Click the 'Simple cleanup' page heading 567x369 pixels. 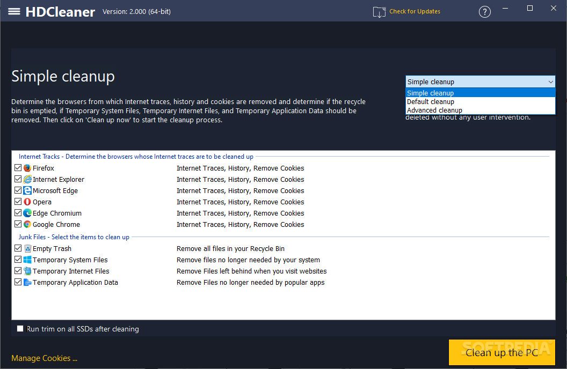(x=63, y=77)
